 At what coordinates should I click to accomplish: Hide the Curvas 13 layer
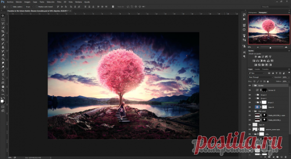coord(250,90)
